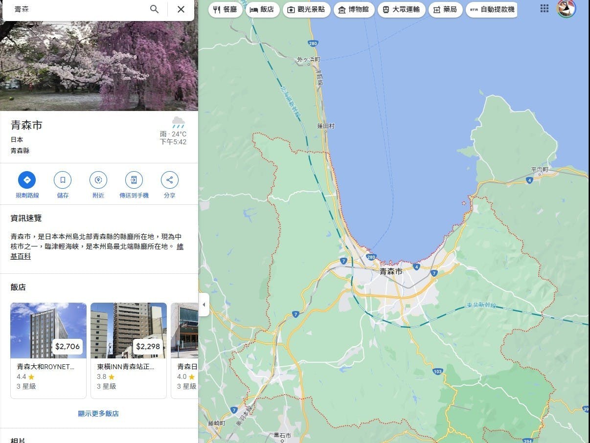Open the account profile avatar
This screenshot has height=443, width=590.
pos(567,9)
